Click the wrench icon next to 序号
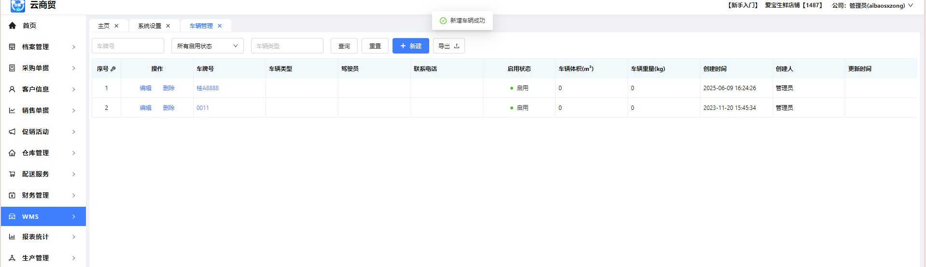 tap(113, 69)
